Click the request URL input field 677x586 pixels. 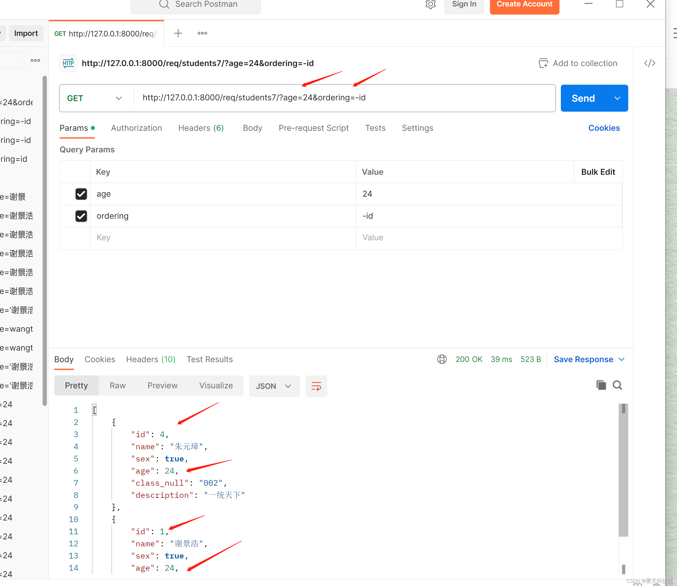click(x=345, y=98)
